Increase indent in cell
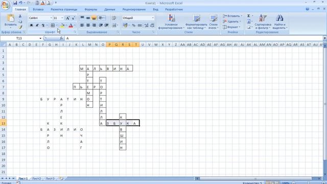This screenshot has height=184, width=327. [x=107, y=25]
